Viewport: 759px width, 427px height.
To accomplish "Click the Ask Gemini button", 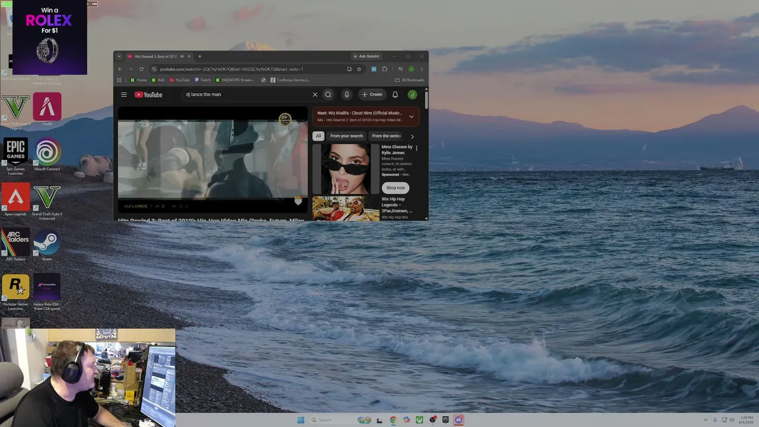I will click(x=366, y=56).
